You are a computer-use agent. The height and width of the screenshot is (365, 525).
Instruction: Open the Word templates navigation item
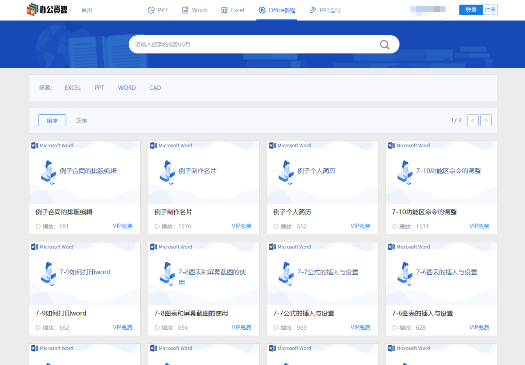[194, 10]
